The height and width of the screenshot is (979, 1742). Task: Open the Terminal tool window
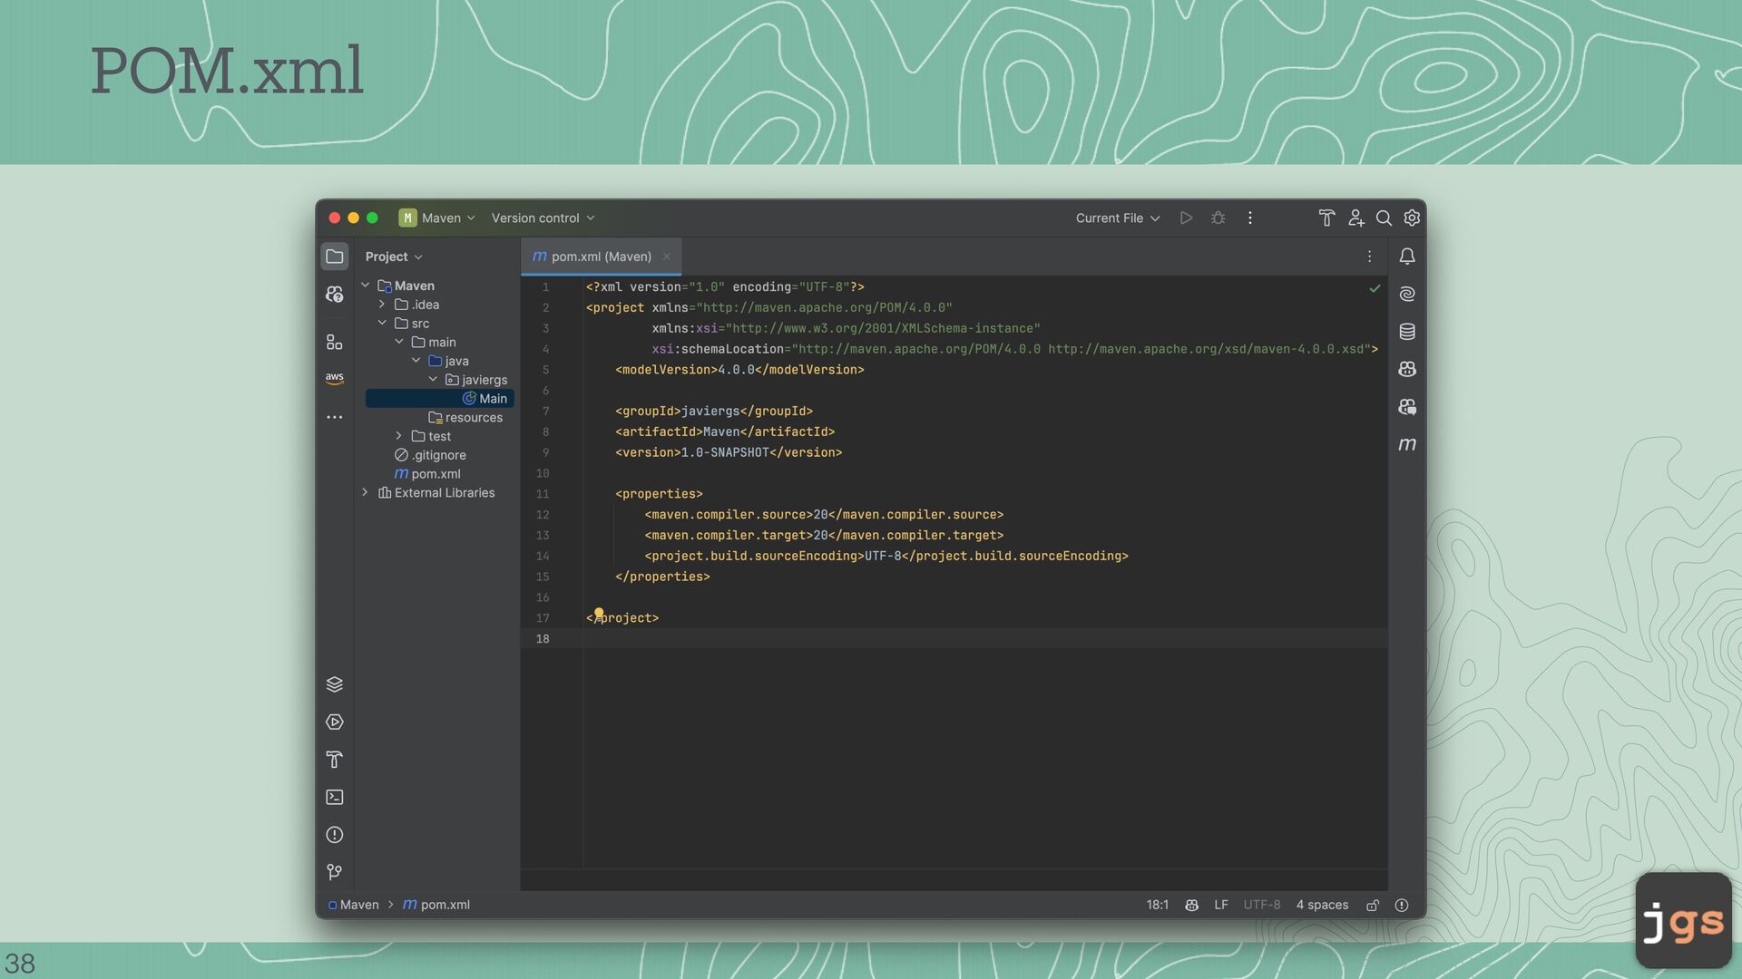pos(334,797)
